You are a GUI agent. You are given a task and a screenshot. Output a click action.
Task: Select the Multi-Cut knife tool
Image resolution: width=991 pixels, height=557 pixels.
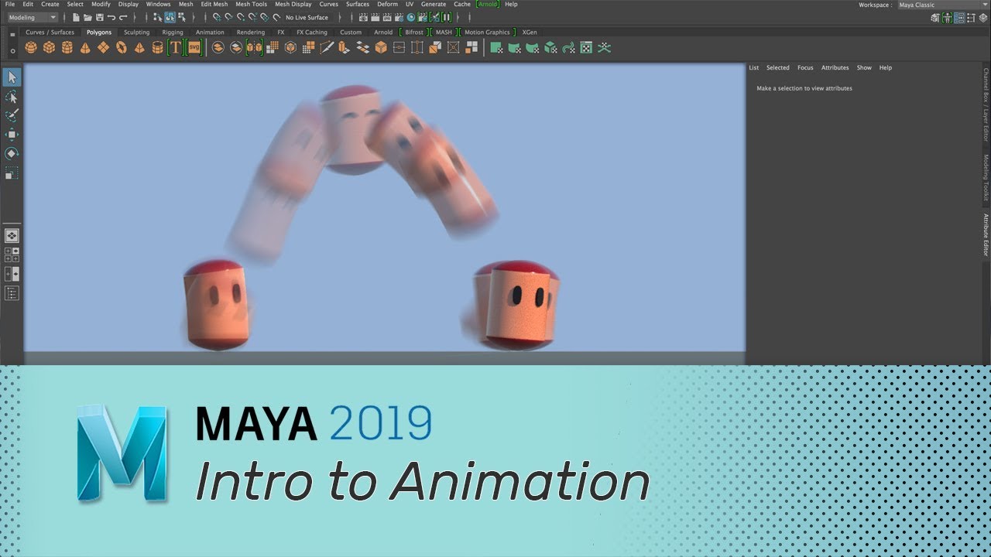(x=327, y=48)
